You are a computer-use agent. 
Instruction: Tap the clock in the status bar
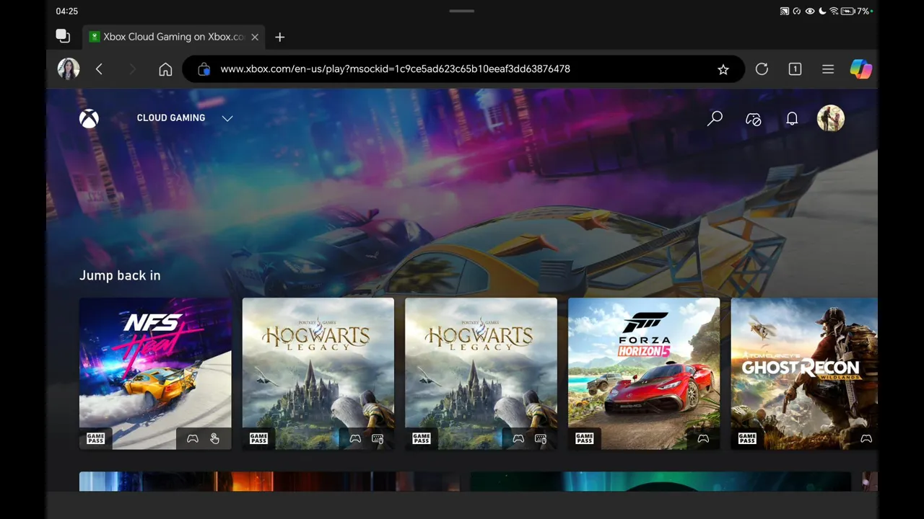pyautogui.click(x=66, y=11)
